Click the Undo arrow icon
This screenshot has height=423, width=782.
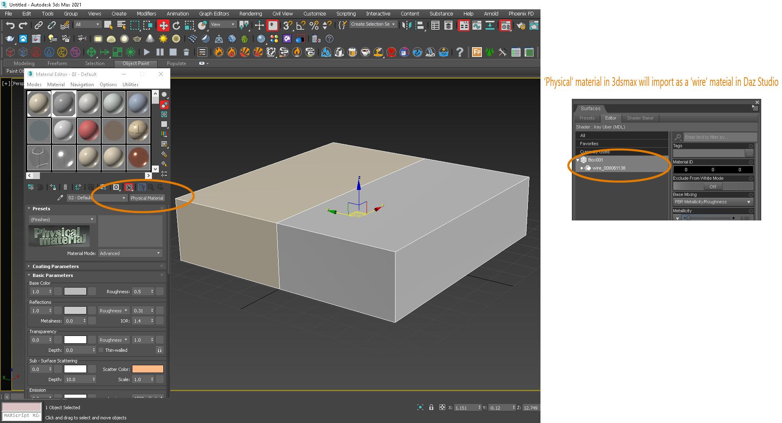pyautogui.click(x=10, y=26)
